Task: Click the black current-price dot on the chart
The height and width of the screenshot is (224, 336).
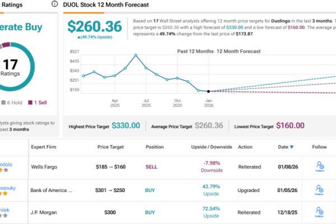Action: 208,91
